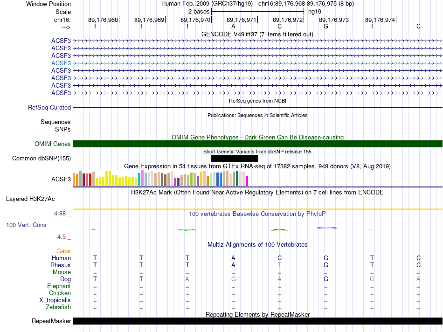
Task: Click the Multiz Alignments of 100 Vertebrates title
Action: coord(257,244)
